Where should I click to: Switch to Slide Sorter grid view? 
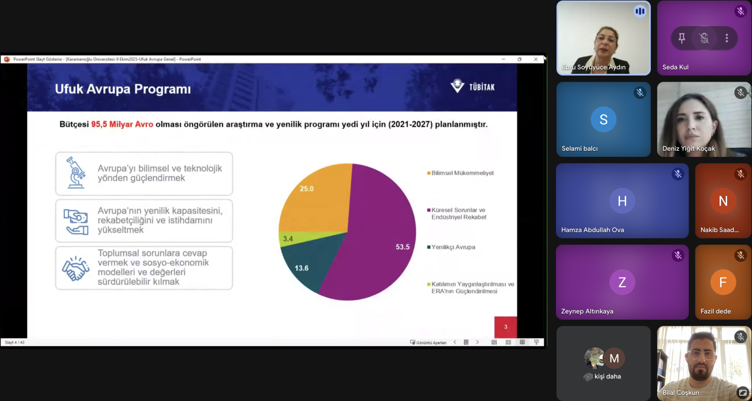(x=508, y=342)
